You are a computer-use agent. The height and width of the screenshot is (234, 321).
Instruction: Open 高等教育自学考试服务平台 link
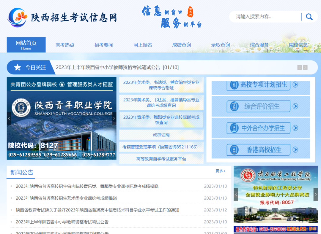click(x=161, y=159)
